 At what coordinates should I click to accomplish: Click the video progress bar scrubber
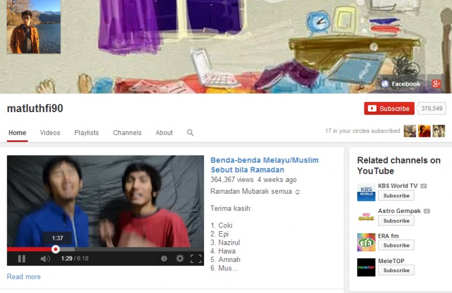55,249
